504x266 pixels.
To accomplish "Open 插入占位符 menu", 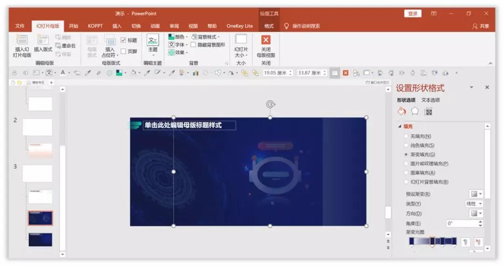I will 110,46.
